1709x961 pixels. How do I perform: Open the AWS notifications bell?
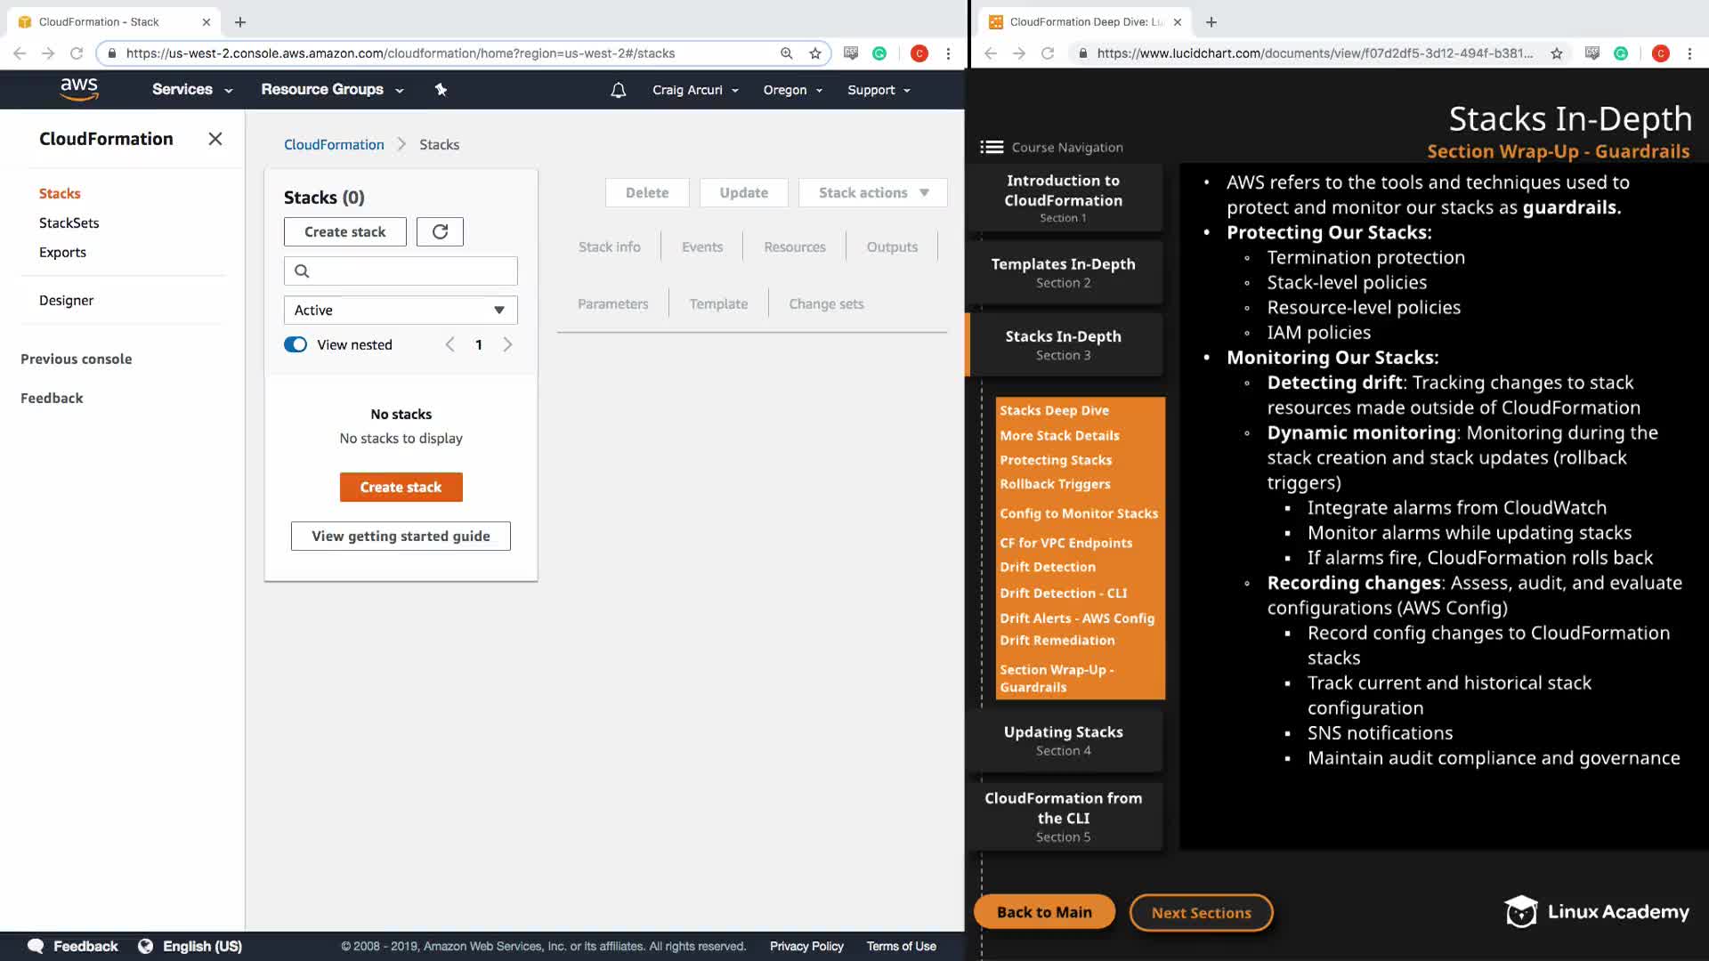(x=618, y=90)
